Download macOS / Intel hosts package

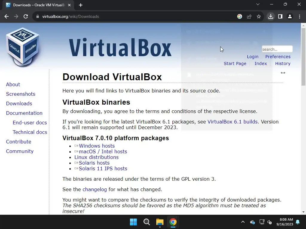(103, 151)
